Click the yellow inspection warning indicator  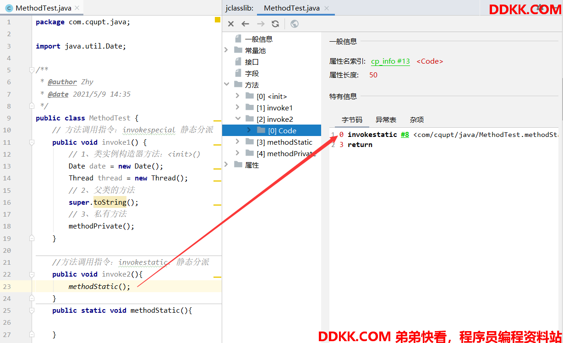(218, 20)
